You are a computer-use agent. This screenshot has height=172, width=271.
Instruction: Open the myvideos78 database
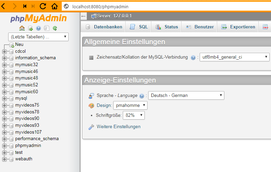pyautogui.click(x=27, y=112)
